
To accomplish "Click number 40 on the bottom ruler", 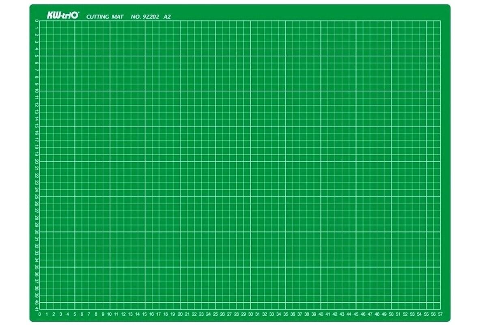I will click(321, 314).
